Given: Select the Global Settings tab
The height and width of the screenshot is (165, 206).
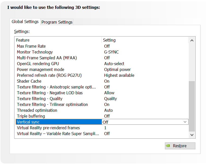Looking at the screenshot, I should 25,22.
